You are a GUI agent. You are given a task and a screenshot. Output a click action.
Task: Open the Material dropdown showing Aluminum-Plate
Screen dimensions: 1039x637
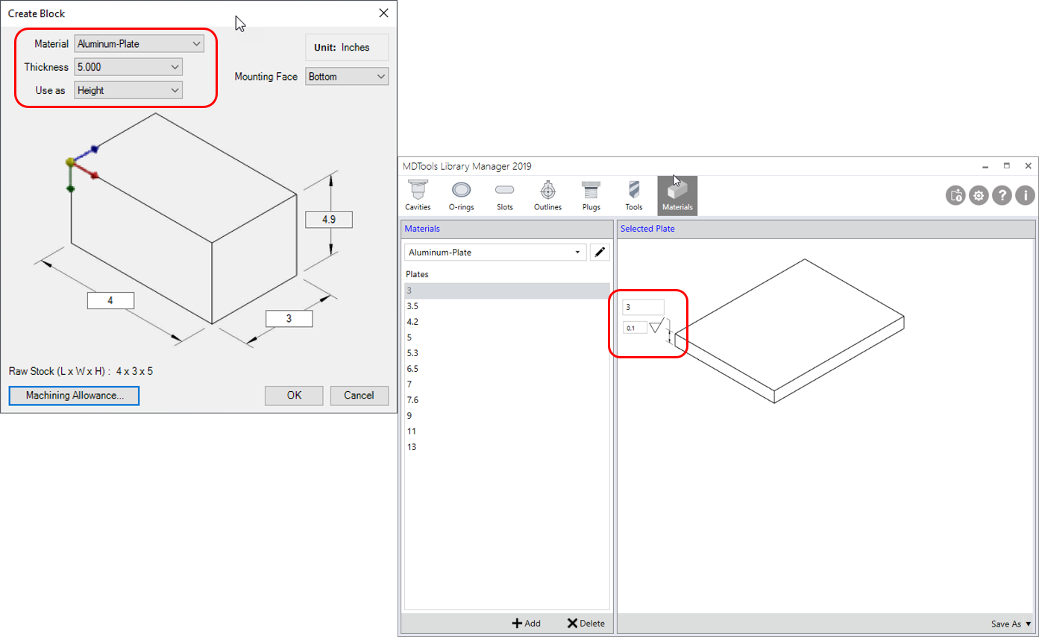(x=139, y=43)
